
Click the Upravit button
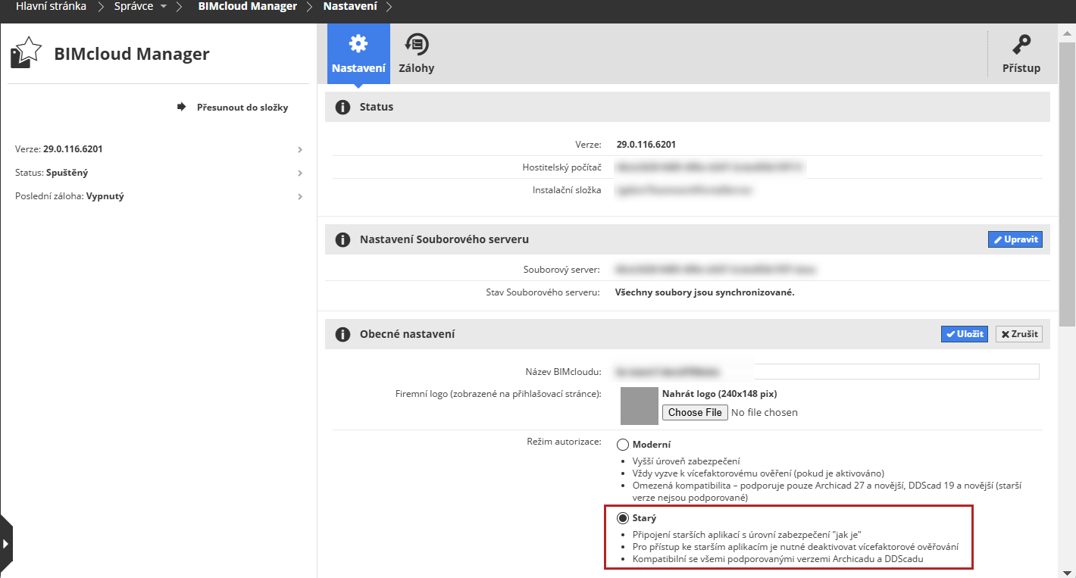[1015, 239]
